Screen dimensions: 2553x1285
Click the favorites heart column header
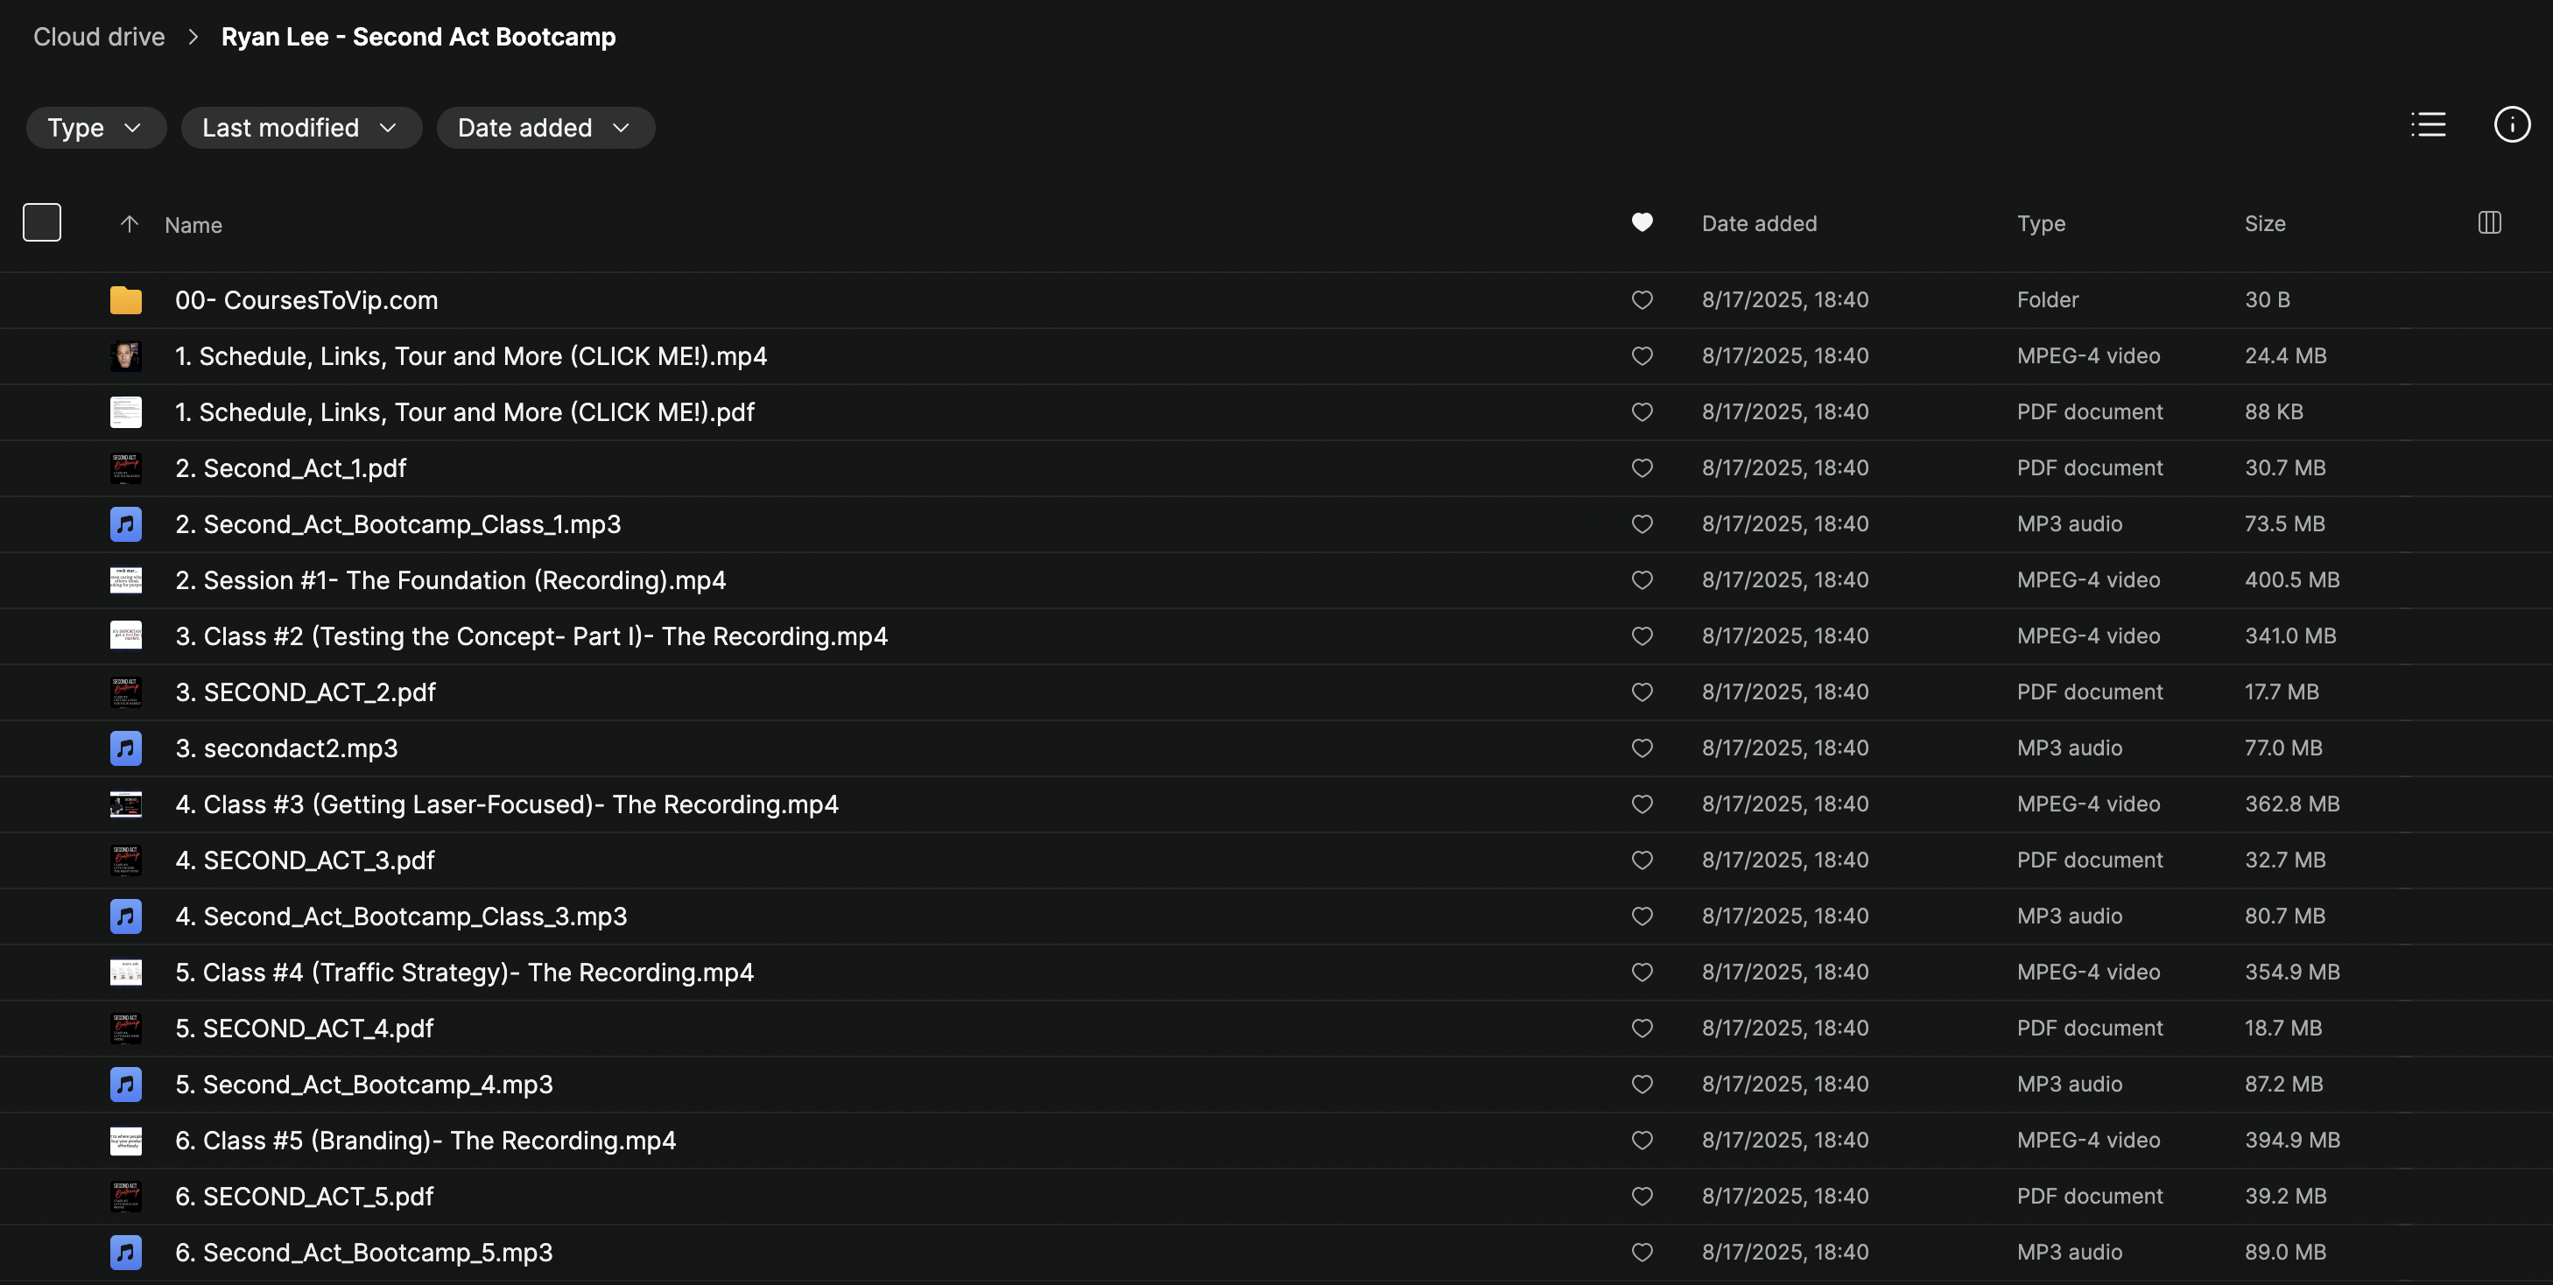(x=1642, y=223)
